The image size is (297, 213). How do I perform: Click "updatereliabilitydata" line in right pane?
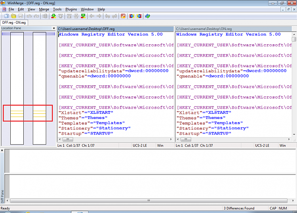click(x=232, y=71)
